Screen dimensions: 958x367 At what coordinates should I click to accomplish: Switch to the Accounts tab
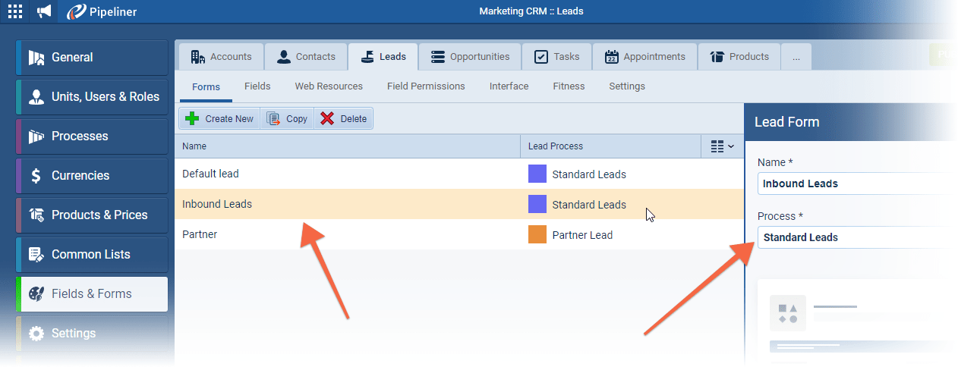(221, 57)
